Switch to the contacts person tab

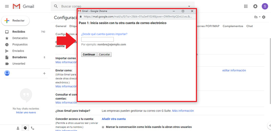coord(18,128)
